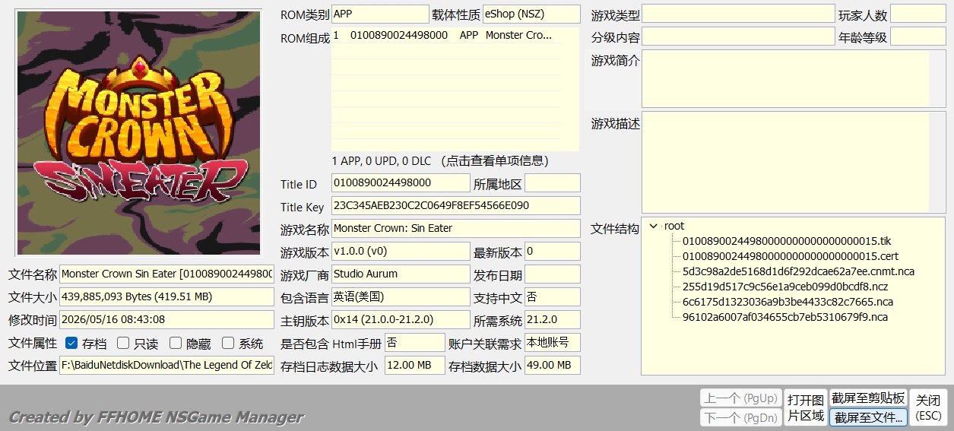Click the 包含语言 field 英语(美国)
The width and height of the screenshot is (954, 431).
pos(401,297)
